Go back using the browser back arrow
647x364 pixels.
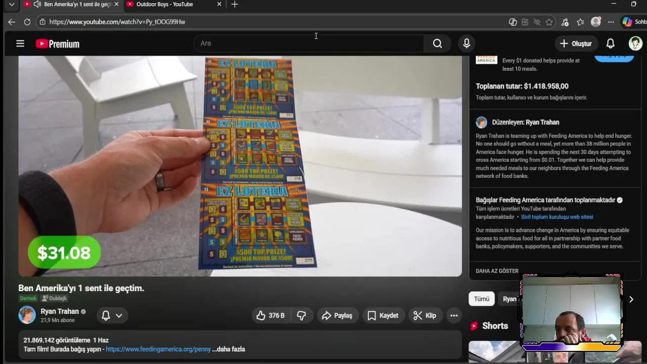[x=12, y=22]
